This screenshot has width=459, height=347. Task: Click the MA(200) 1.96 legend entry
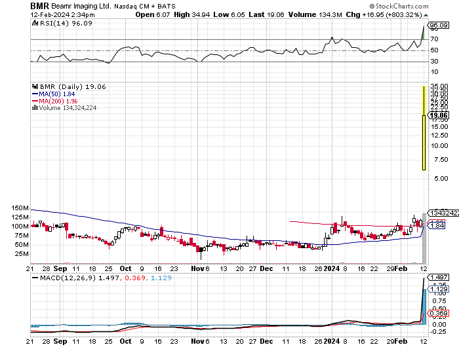coord(58,101)
